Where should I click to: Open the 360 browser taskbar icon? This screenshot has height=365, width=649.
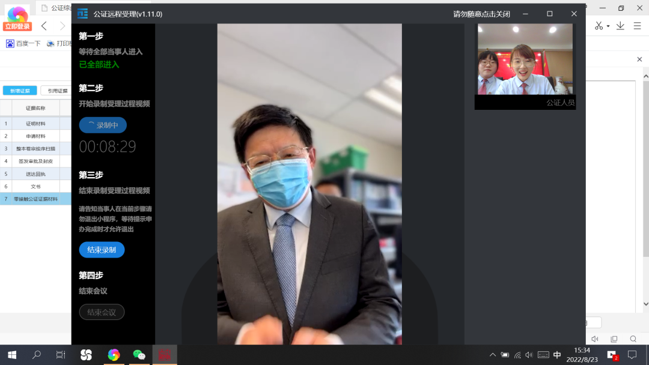click(114, 355)
